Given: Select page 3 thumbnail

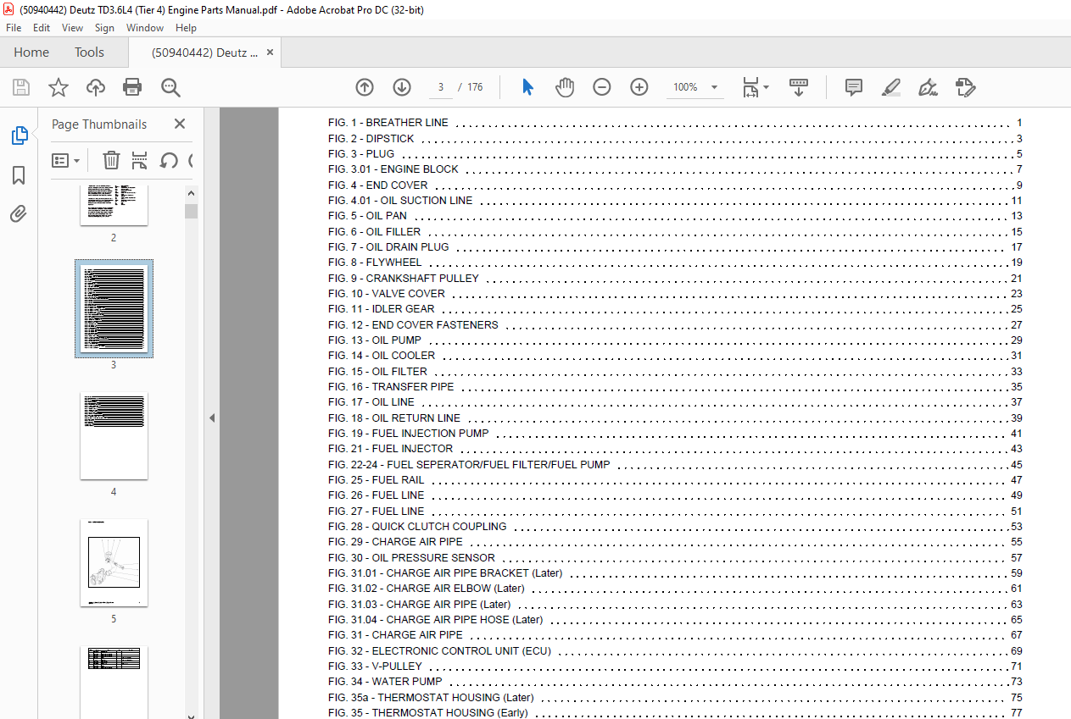Looking at the screenshot, I should 114,308.
